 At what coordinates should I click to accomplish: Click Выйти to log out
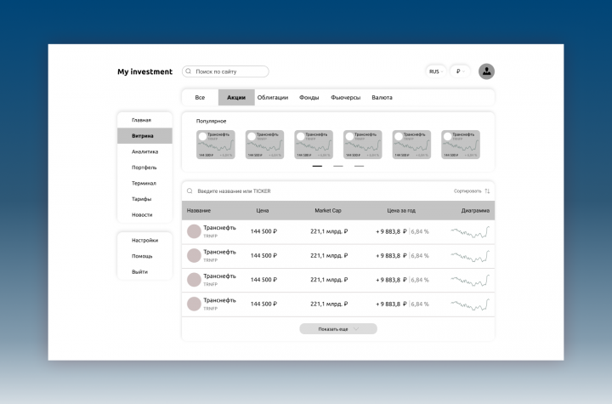[x=144, y=272]
